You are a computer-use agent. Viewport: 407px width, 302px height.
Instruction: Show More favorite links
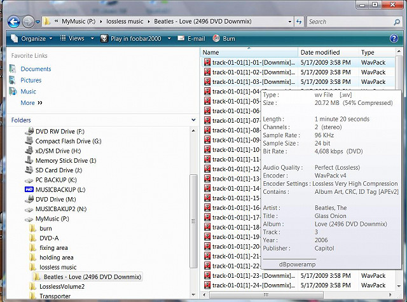click(31, 103)
